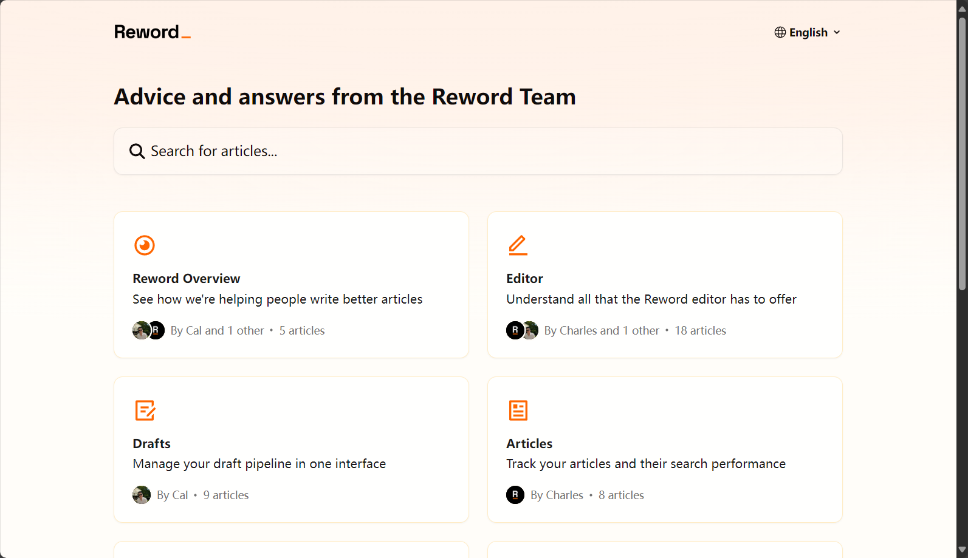Expand the language chevron arrow

837,32
